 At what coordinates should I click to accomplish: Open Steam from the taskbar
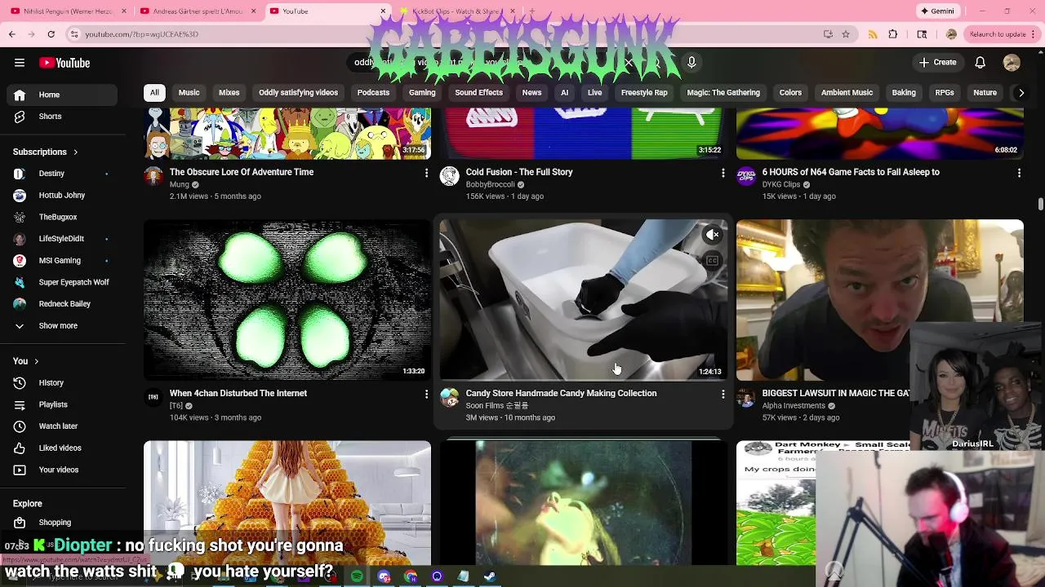click(x=490, y=576)
